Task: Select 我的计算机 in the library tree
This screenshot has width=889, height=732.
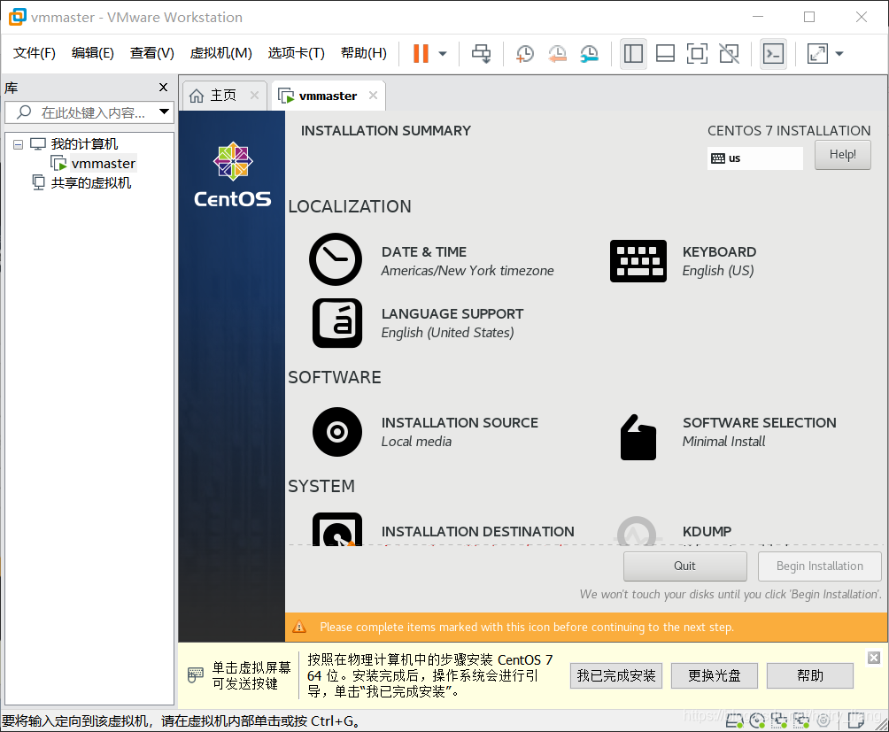Action: click(x=84, y=144)
